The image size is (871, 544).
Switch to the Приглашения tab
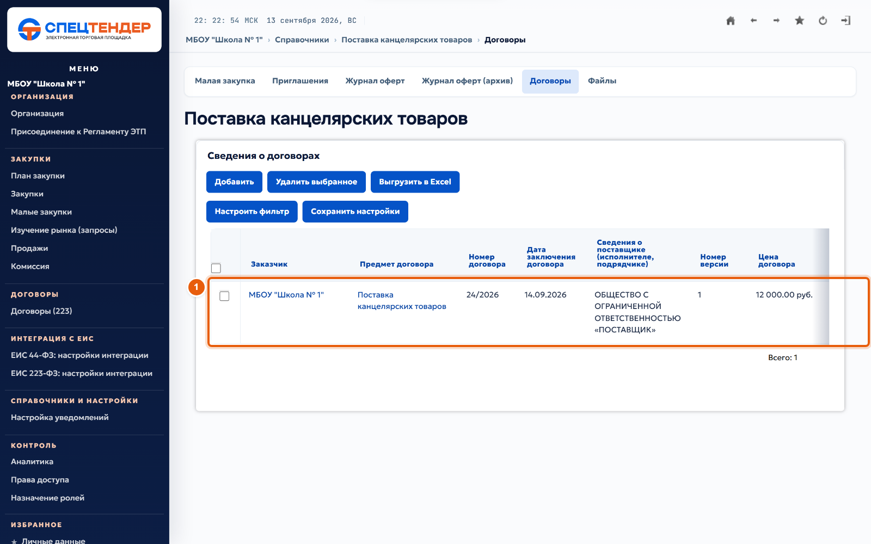point(300,81)
